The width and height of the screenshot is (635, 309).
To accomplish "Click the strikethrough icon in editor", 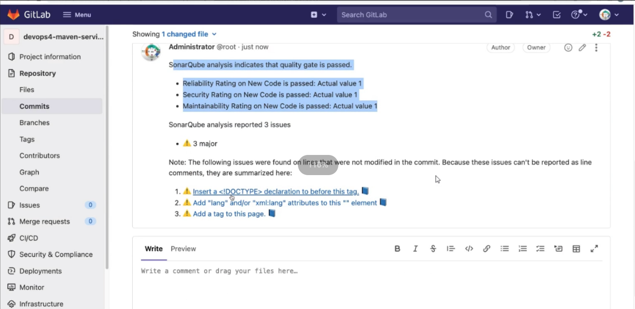I will click(x=433, y=249).
